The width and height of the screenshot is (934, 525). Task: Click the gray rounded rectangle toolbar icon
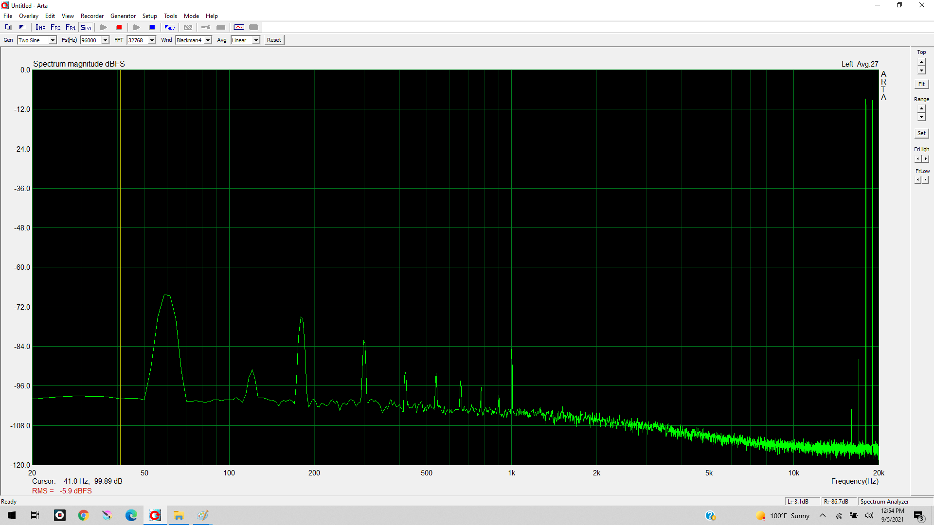[254, 27]
